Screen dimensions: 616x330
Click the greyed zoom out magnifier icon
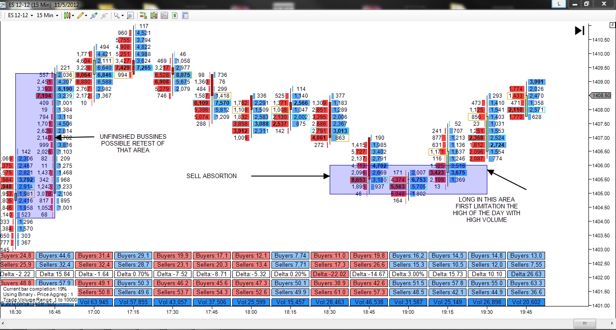(104, 15)
